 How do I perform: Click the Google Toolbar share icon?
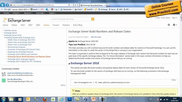coord(47,9)
